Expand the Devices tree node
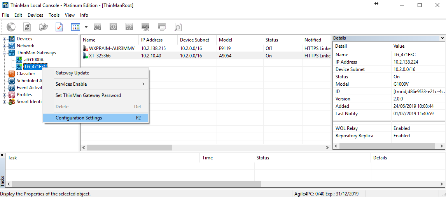Viewport: 446px width, 197px height. 4,39
